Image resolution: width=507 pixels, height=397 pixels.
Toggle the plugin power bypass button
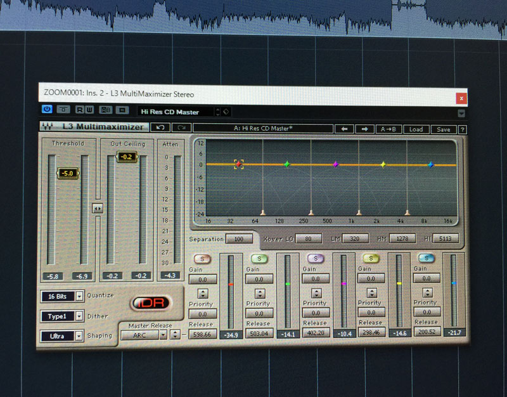point(47,109)
